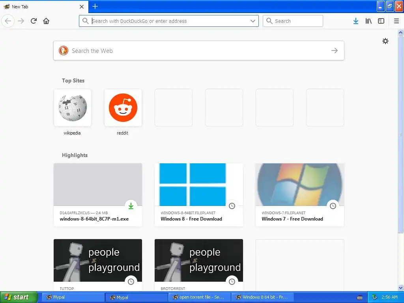Open the Windows Start menu
Screen dimensions: 404x303
point(19,297)
